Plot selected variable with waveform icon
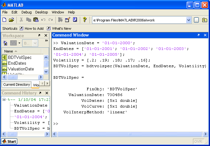Viewport: 210px width, 146px height. pos(13,43)
